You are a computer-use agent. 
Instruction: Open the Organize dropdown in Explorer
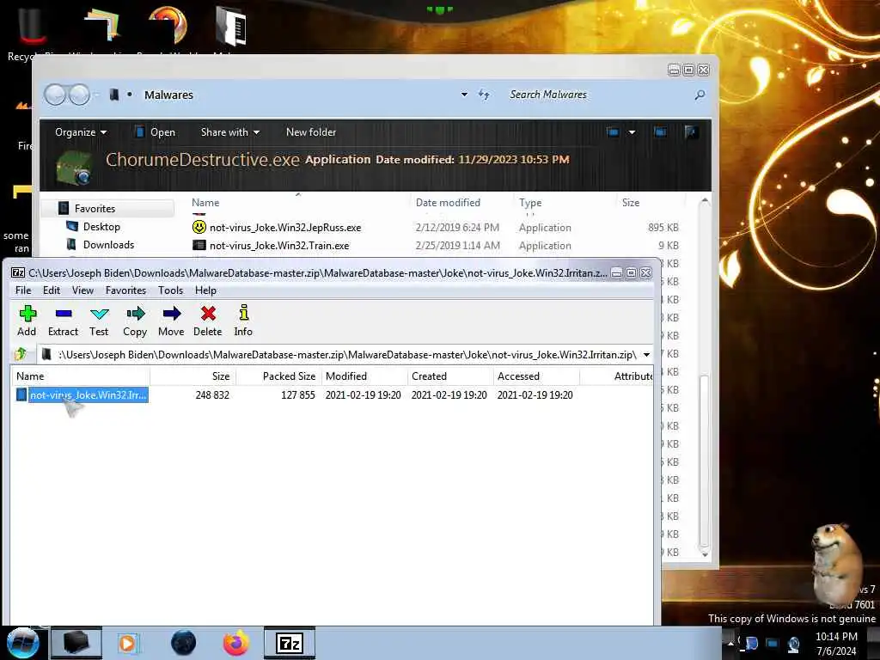click(81, 132)
